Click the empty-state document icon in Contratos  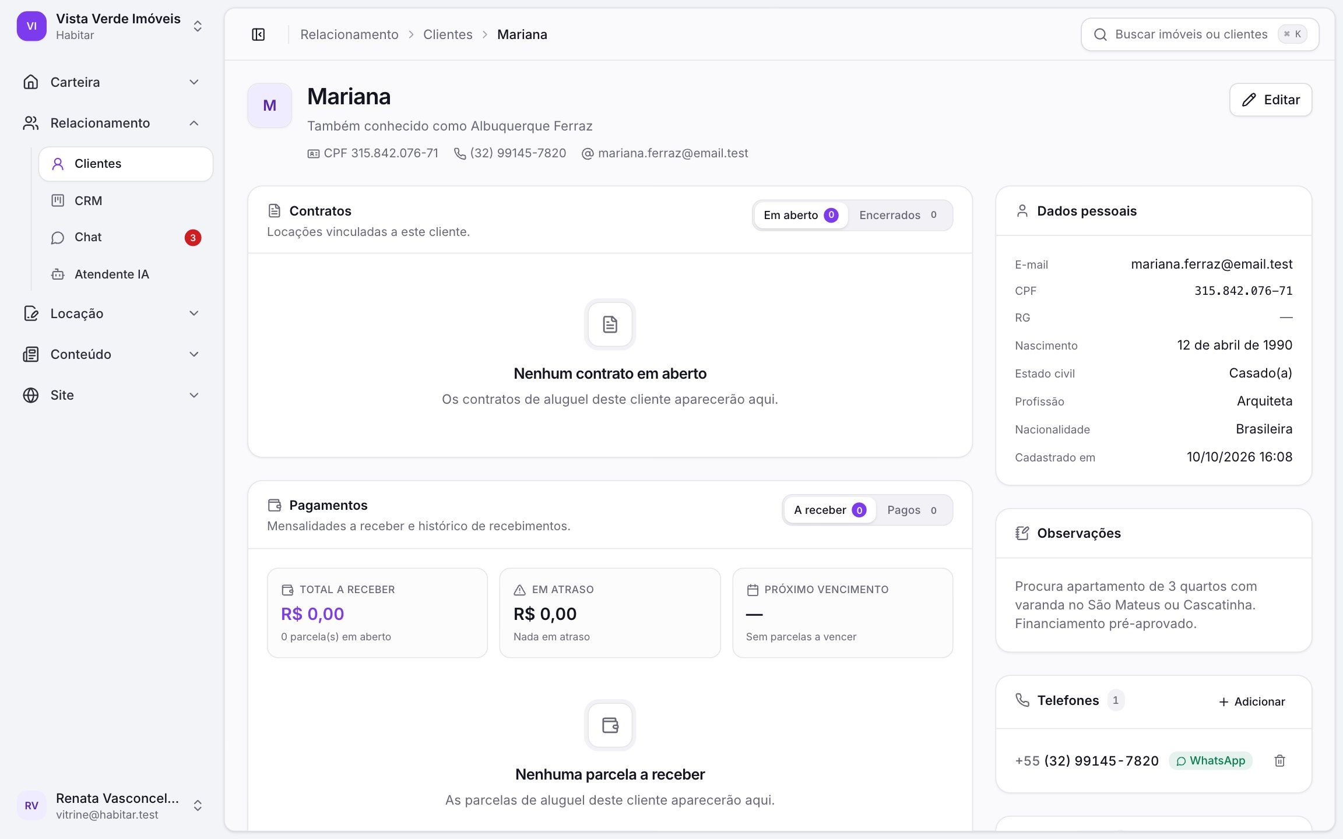610,325
